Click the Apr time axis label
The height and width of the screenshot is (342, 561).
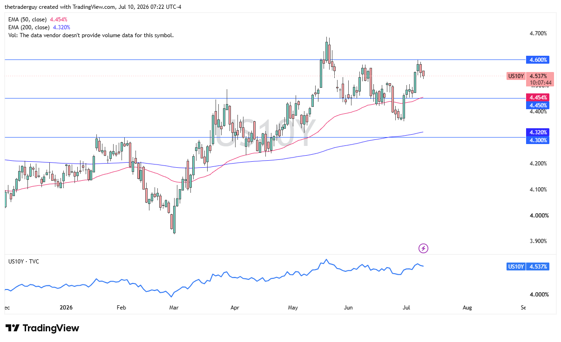[x=235, y=308]
